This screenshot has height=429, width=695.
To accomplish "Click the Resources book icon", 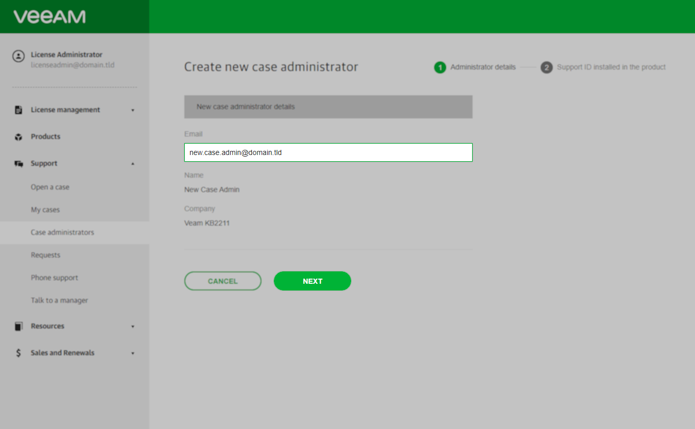I will click(19, 326).
